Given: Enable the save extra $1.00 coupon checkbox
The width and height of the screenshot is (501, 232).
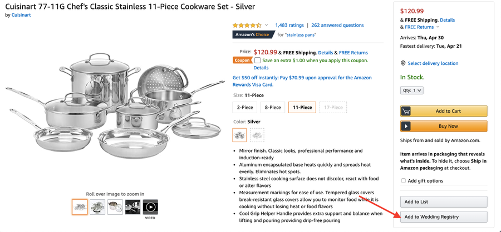Looking at the screenshot, I should 257,60.
